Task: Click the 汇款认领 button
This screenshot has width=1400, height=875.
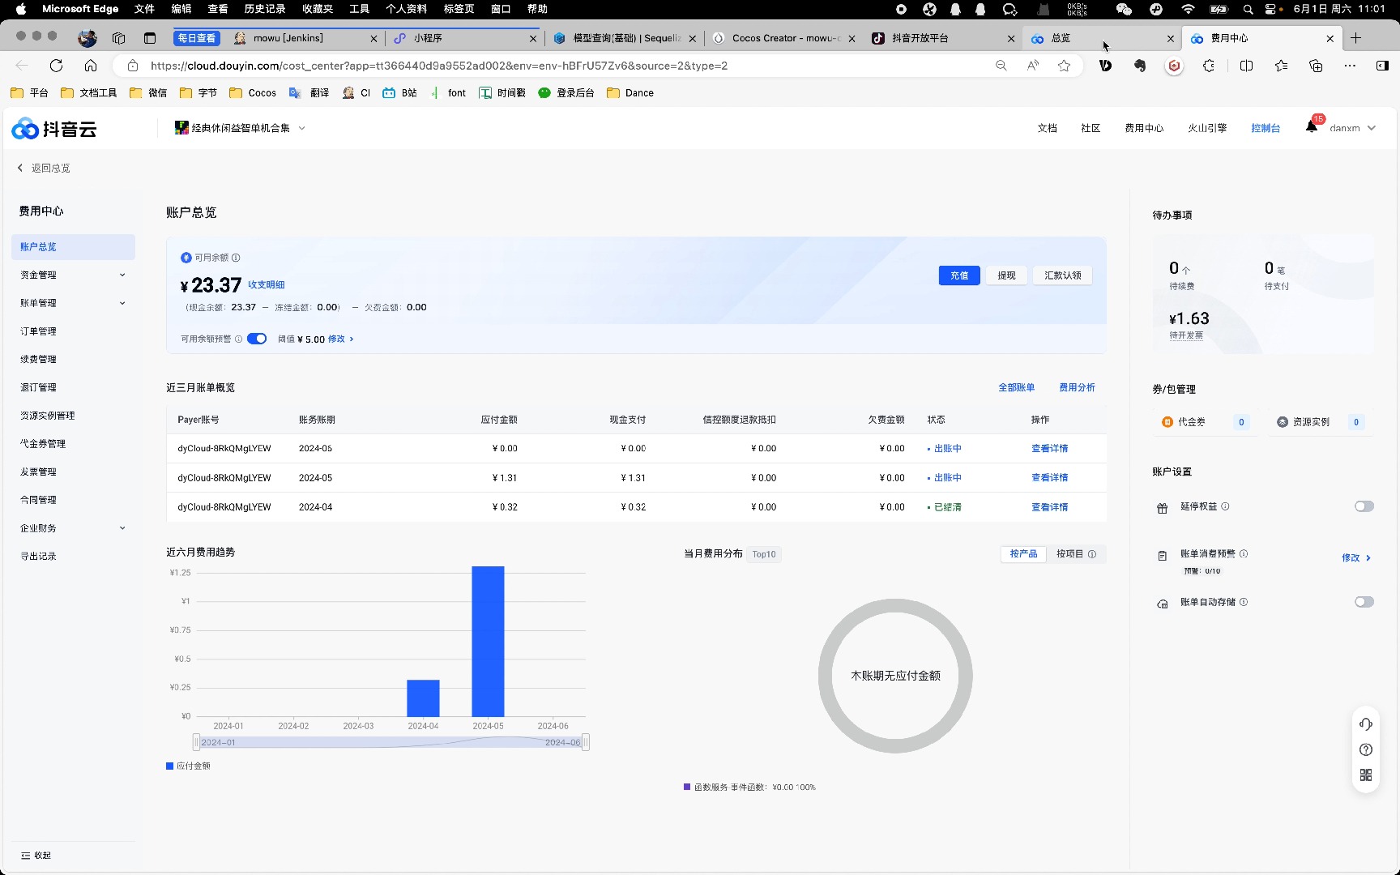Action: click(x=1062, y=275)
